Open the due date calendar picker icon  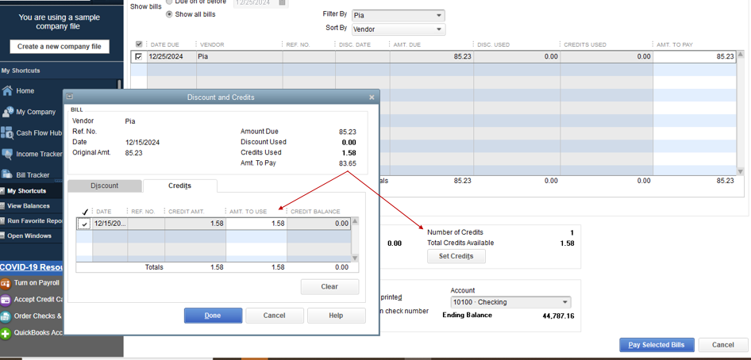(282, 2)
